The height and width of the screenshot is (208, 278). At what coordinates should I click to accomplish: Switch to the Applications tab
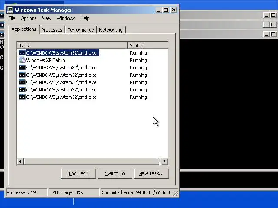pyautogui.click(x=24, y=29)
